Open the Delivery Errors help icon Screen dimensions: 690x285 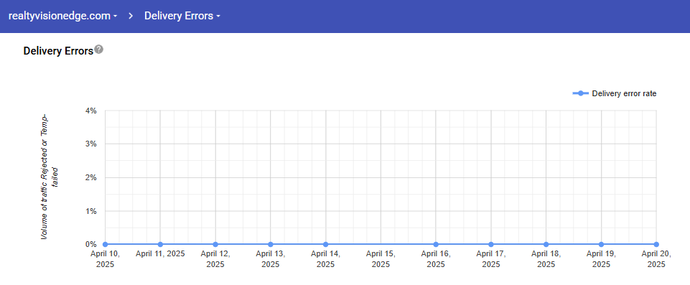[99, 50]
